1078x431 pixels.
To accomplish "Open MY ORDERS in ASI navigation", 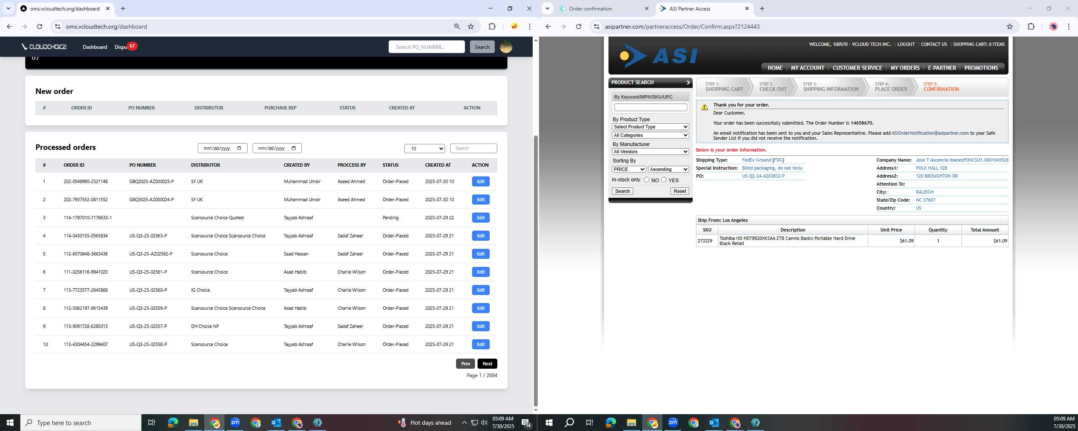I will tap(905, 68).
